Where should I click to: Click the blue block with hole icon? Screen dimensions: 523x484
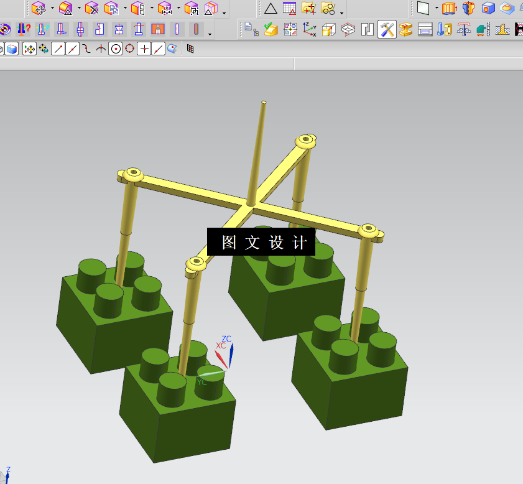click(488, 8)
